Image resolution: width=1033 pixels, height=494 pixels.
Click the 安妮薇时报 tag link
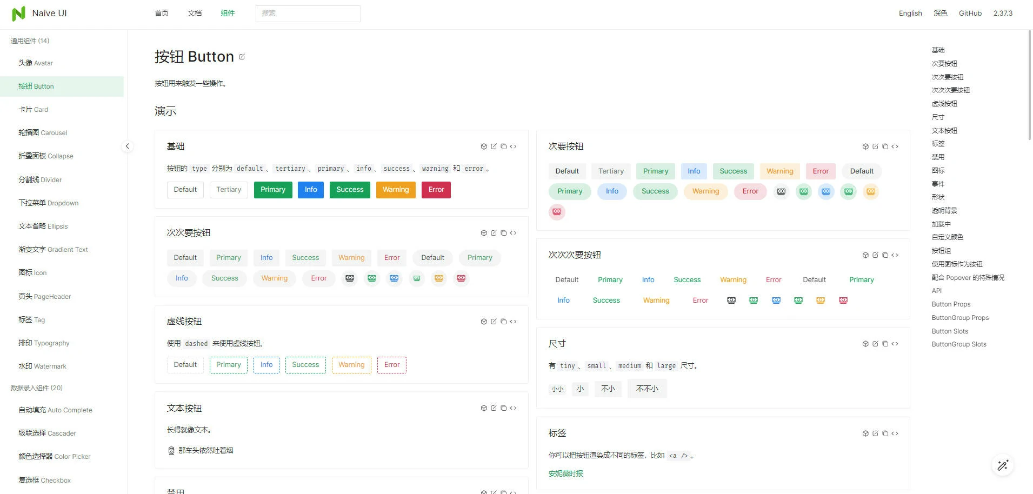565,473
